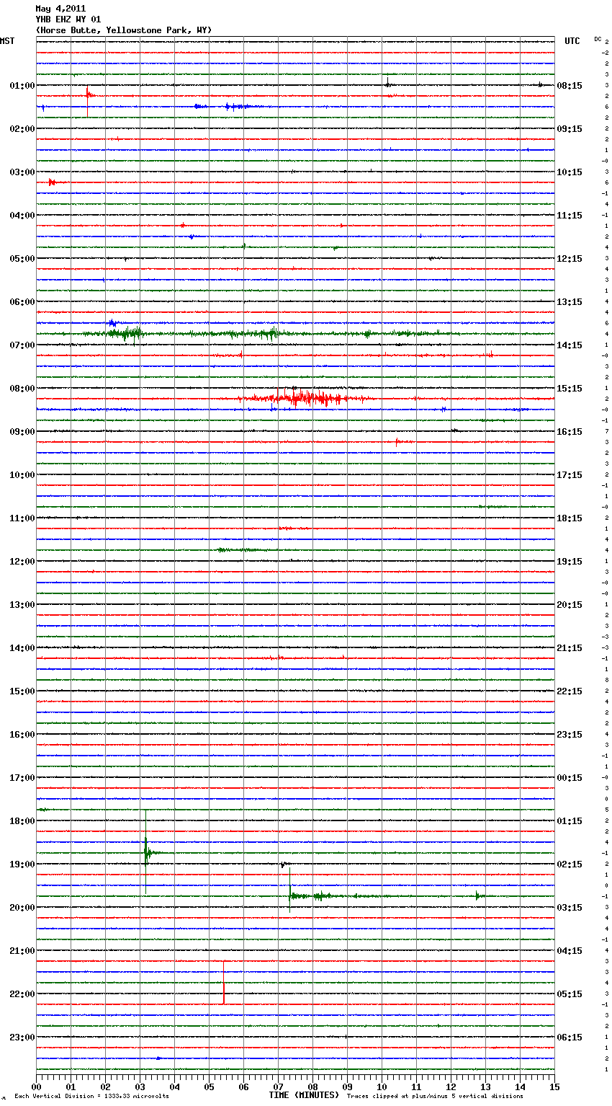Viewport: 612px width, 1106px height.
Task: Select the 07:00 MST time label
Action: pyautogui.click(x=22, y=345)
